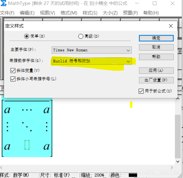Open the 文件(F) menu
Image resolution: width=183 pixels, height=178 pixels.
click(x=7, y=13)
